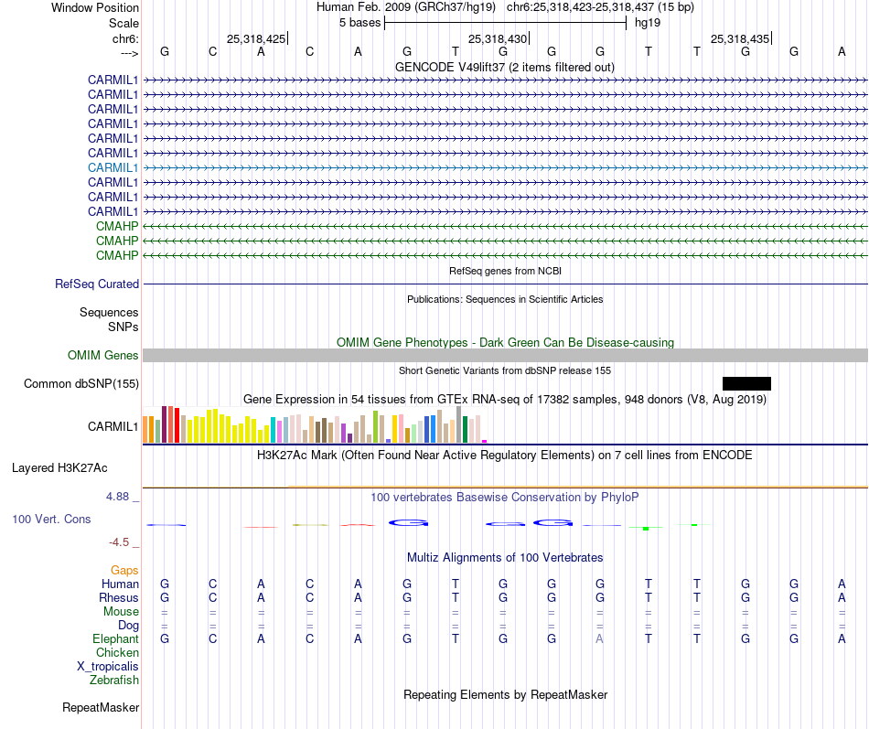Open Short Genetic Variants from dbSNP title
869x729 pixels.
(x=505, y=370)
